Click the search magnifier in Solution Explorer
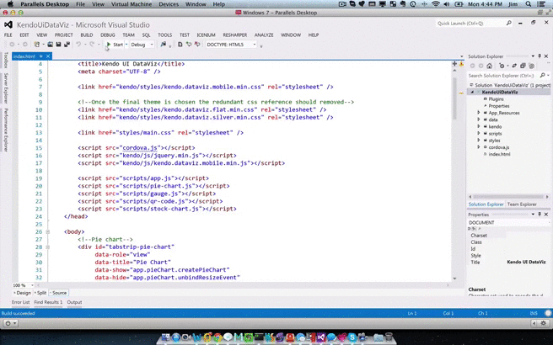This screenshot has height=345, width=553. pos(542,76)
